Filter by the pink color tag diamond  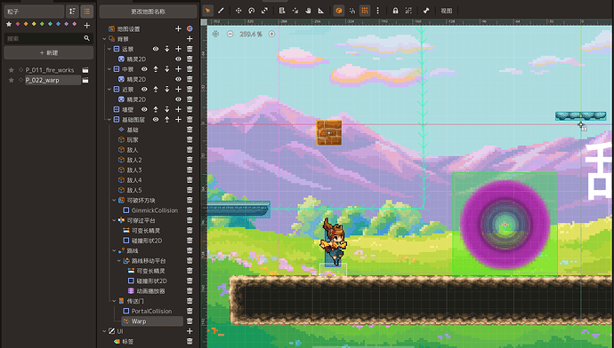coord(75,24)
